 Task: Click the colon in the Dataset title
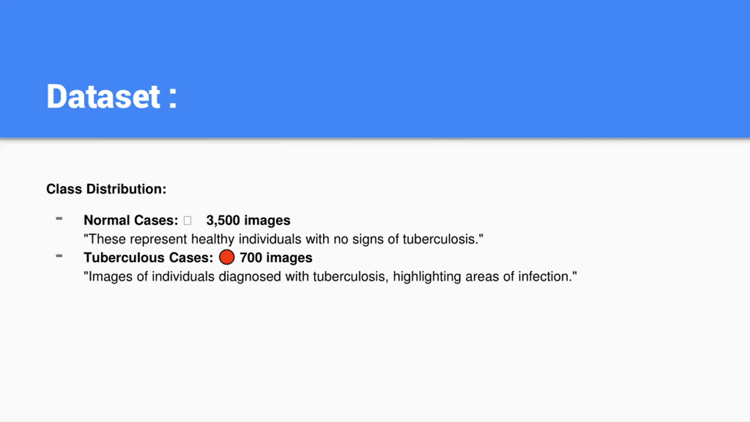click(x=173, y=98)
